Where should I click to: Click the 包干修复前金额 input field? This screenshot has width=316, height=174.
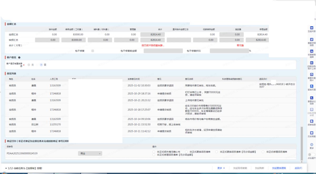tap(163, 51)
